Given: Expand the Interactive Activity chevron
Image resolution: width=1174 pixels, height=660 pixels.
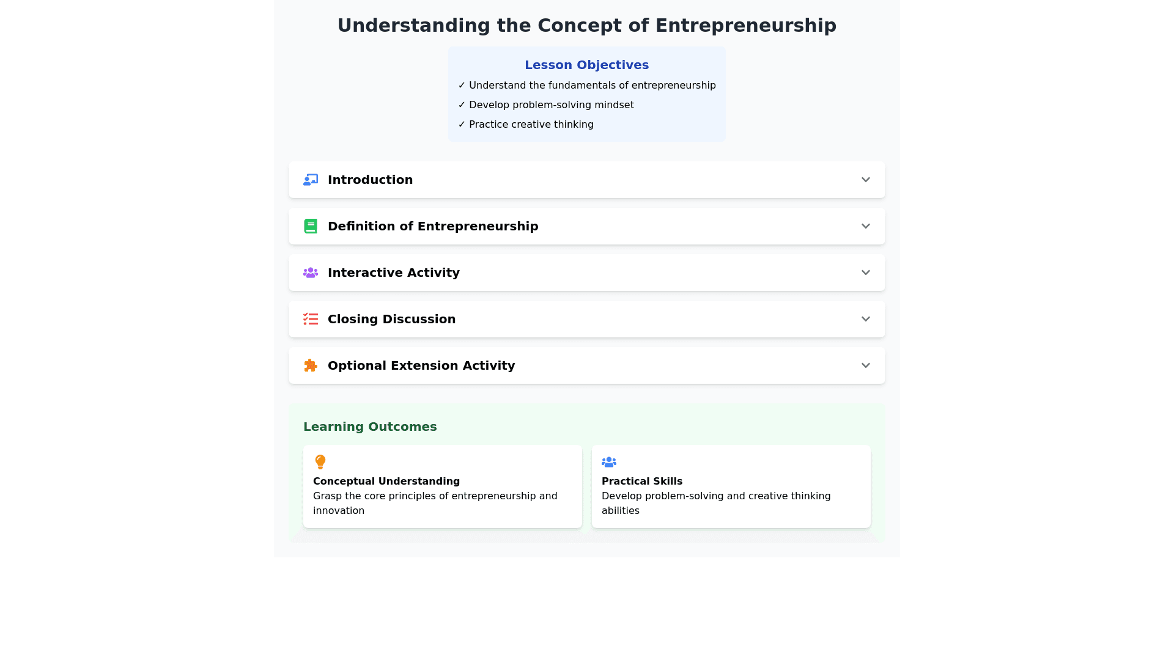Looking at the screenshot, I should pyautogui.click(x=865, y=273).
